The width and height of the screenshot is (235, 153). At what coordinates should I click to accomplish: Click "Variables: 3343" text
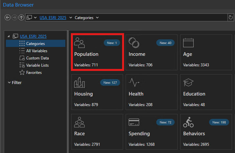[x=196, y=65]
